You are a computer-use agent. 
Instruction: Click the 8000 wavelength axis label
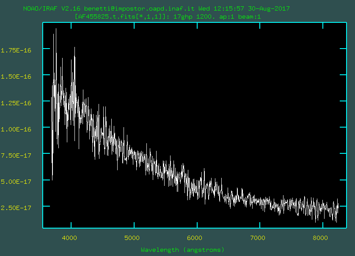pos(320,238)
